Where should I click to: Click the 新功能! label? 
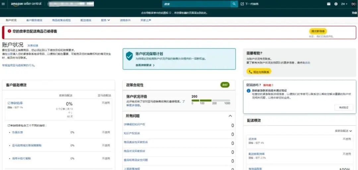(268, 85)
